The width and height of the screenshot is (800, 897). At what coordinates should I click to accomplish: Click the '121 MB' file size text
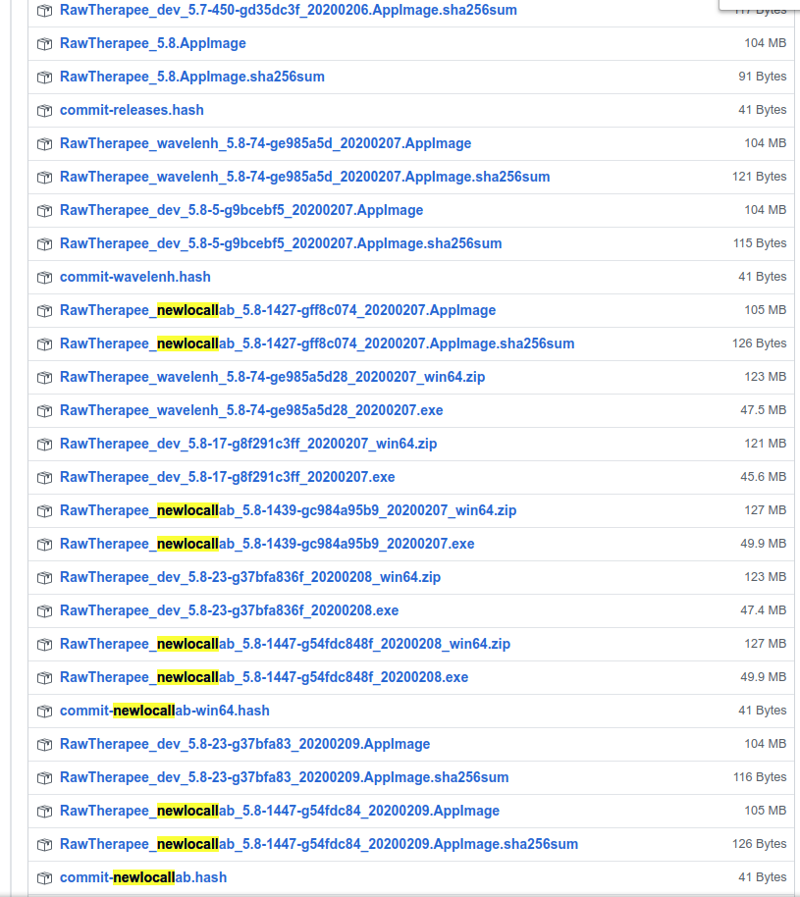click(766, 444)
